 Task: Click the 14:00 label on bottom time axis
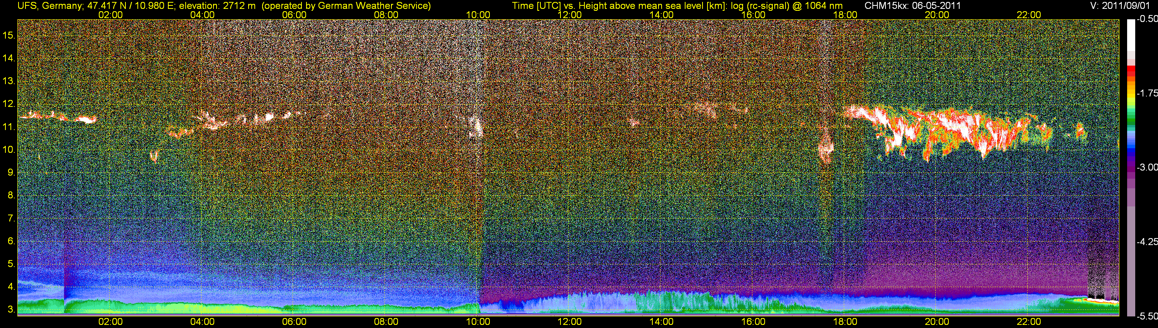662,322
